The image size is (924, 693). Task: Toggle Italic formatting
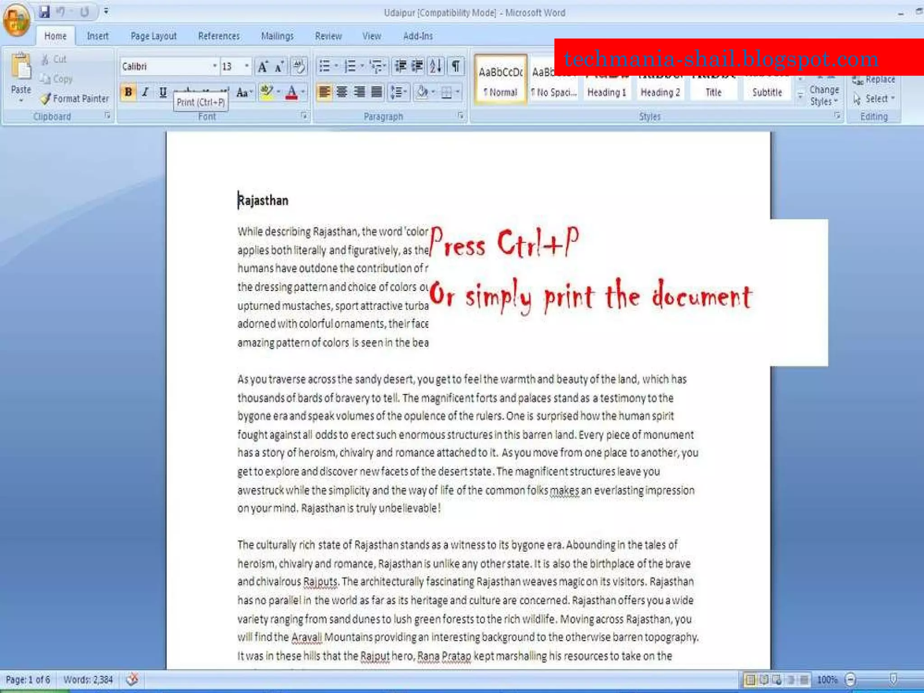(145, 92)
